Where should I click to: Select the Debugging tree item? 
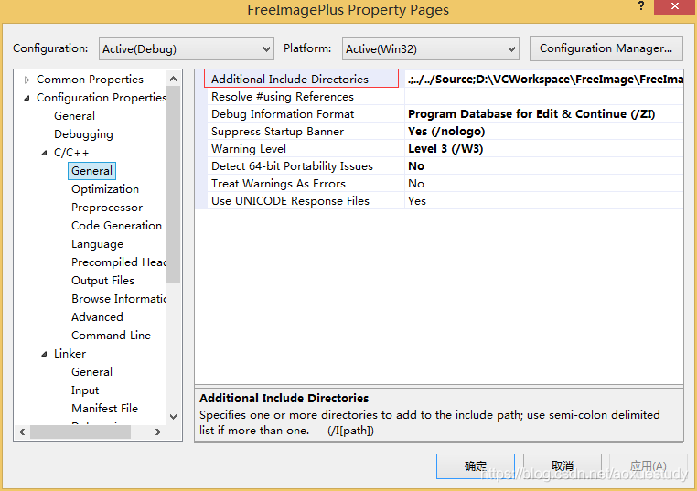pos(83,134)
